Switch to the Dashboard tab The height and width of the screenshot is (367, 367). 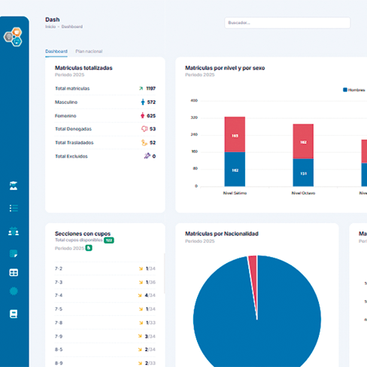click(56, 51)
